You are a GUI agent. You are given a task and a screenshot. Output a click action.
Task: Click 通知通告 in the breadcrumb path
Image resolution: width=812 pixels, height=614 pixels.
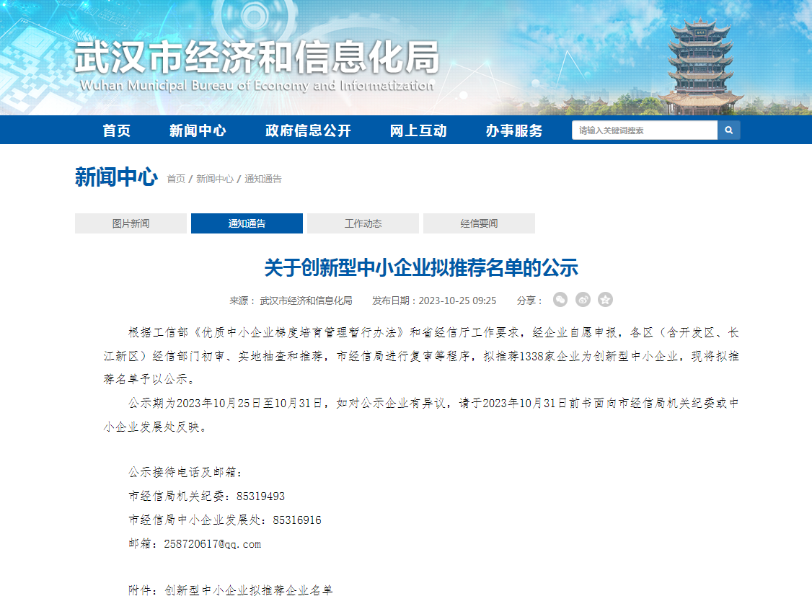pyautogui.click(x=263, y=179)
